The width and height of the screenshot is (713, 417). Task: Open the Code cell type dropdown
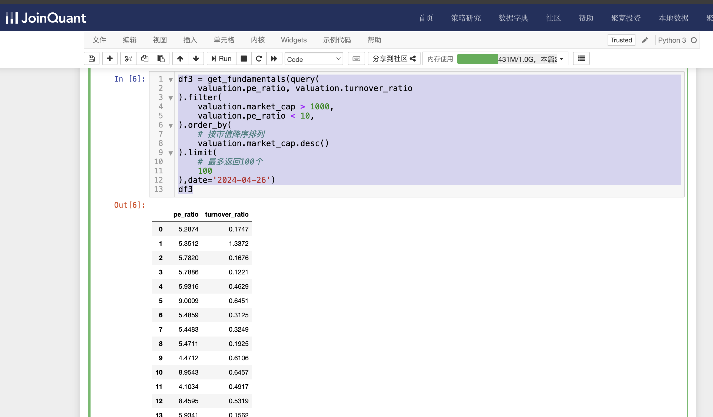pyautogui.click(x=314, y=59)
